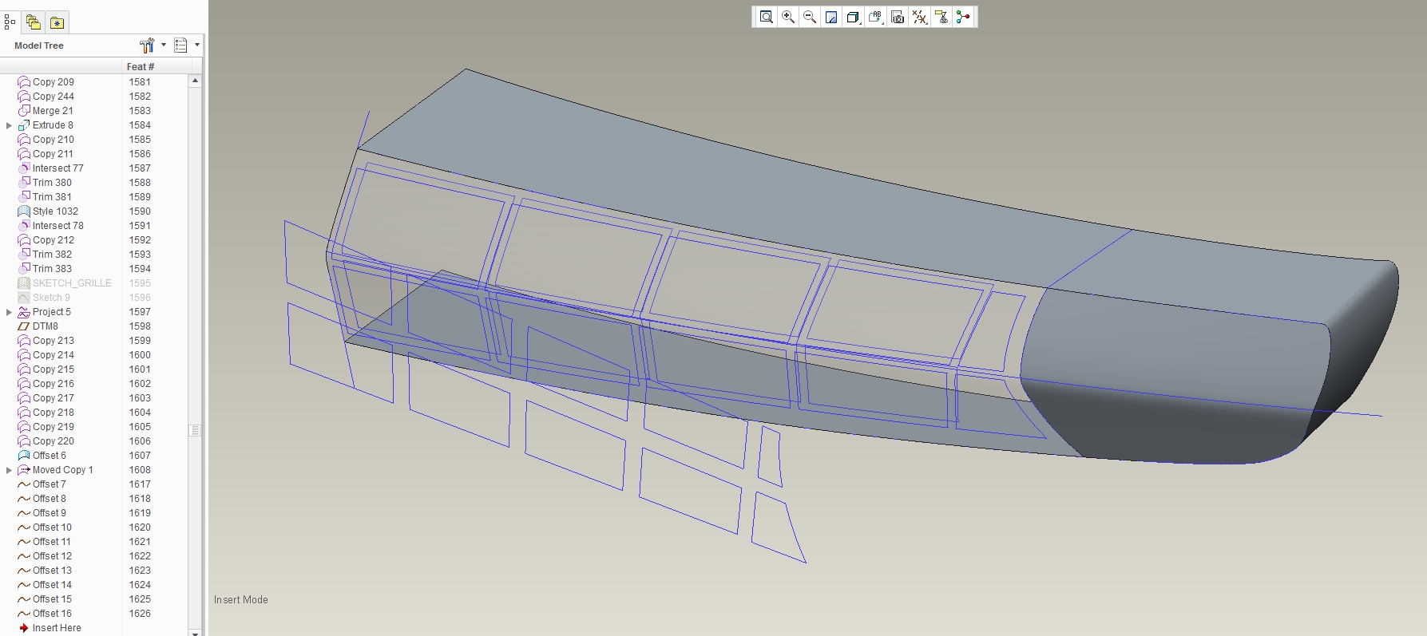Select the Trim 380 feature

click(x=52, y=183)
